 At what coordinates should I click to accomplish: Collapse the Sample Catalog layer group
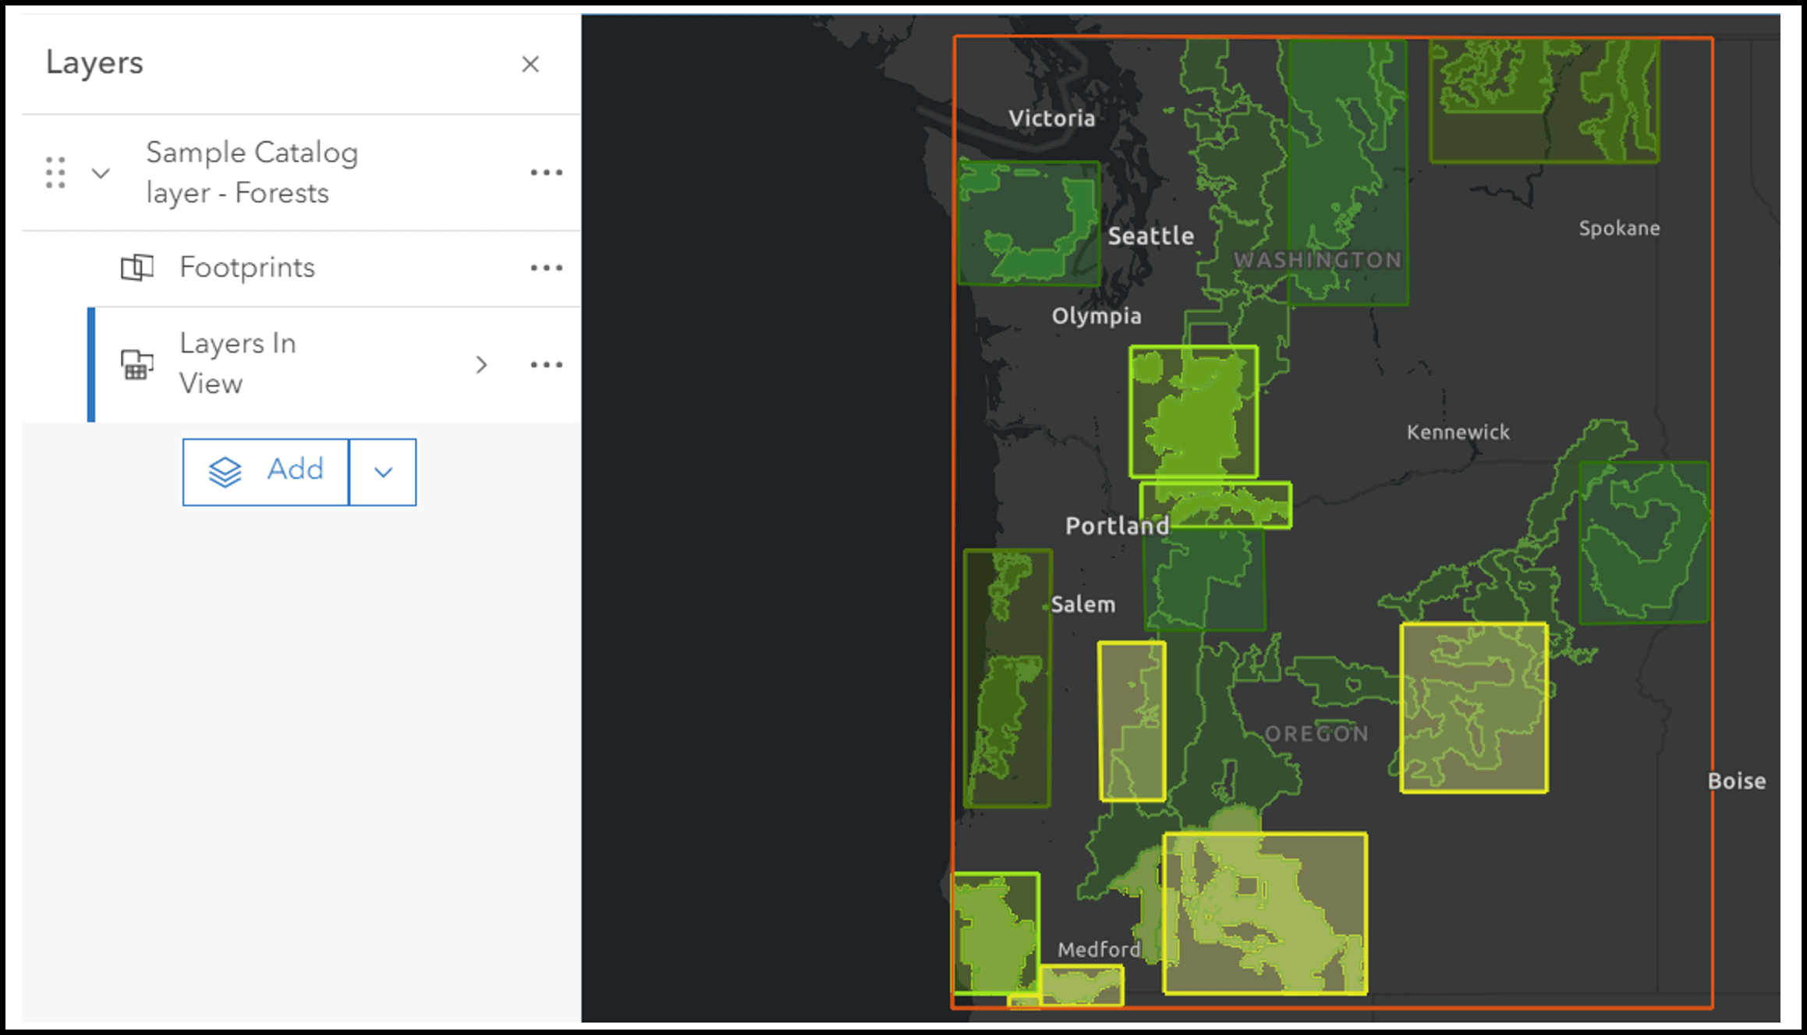coord(101,172)
